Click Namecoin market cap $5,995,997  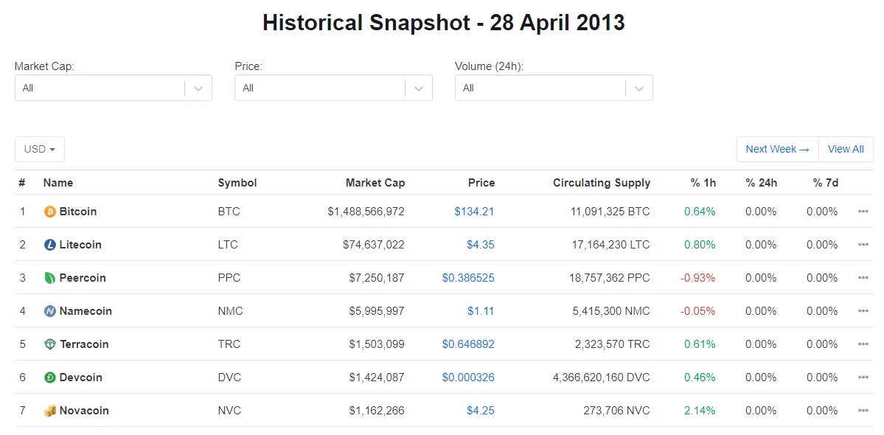point(377,311)
